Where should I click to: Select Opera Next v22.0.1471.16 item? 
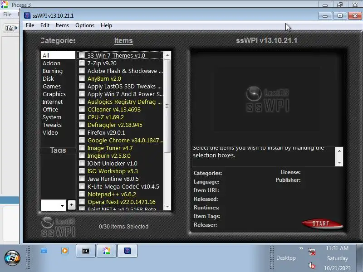tap(121, 202)
